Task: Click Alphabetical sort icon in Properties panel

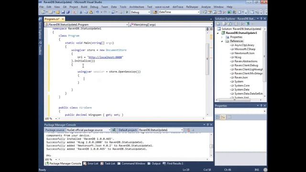Action: (223, 117)
